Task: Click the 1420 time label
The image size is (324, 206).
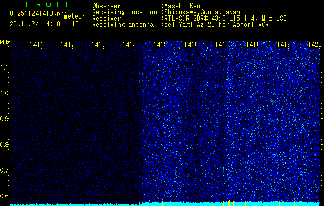Action: 315,44
